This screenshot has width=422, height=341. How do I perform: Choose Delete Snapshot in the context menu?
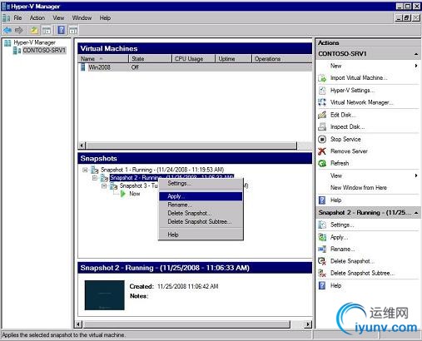pyautogui.click(x=201, y=213)
